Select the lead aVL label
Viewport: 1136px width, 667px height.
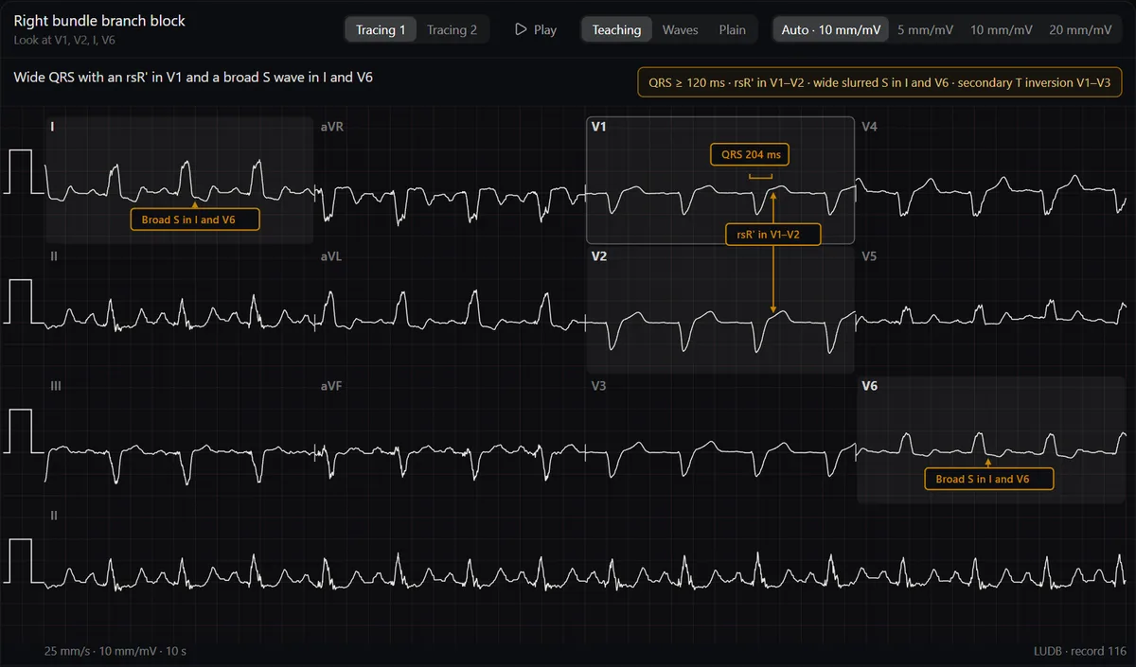point(331,256)
